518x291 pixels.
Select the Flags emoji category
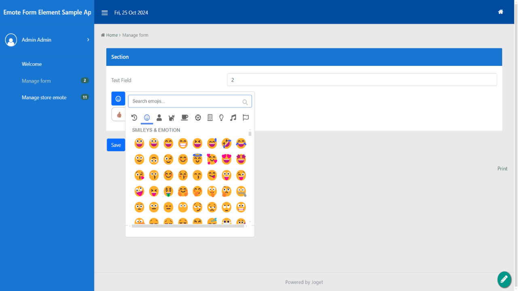[x=246, y=118]
